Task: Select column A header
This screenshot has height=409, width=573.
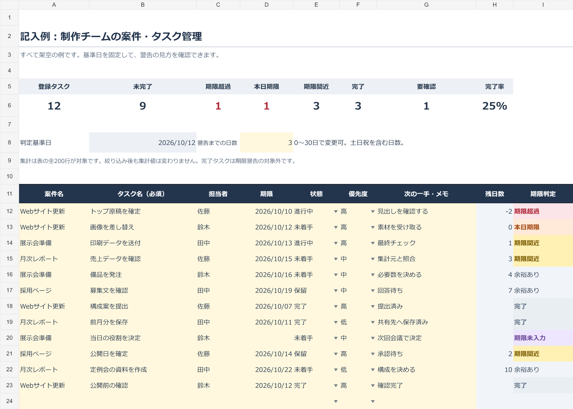Action: point(54,5)
